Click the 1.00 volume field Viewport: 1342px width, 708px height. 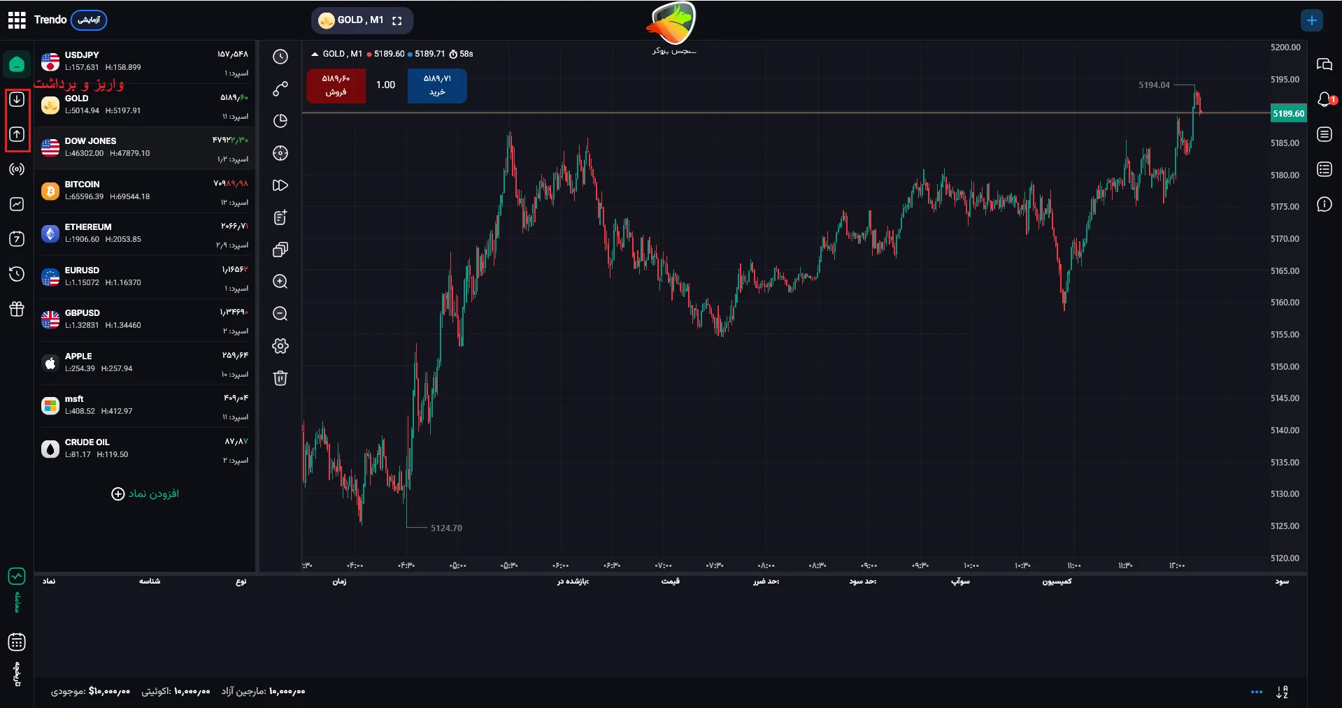pos(386,85)
